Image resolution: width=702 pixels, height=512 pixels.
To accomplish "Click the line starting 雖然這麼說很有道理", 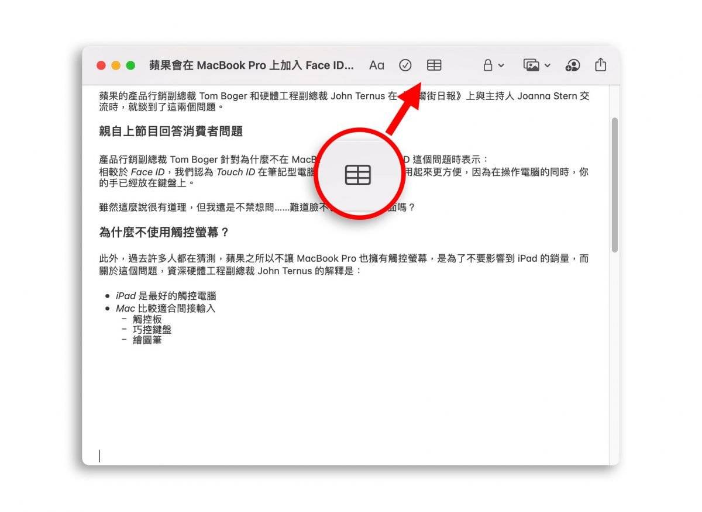I will (x=257, y=207).
